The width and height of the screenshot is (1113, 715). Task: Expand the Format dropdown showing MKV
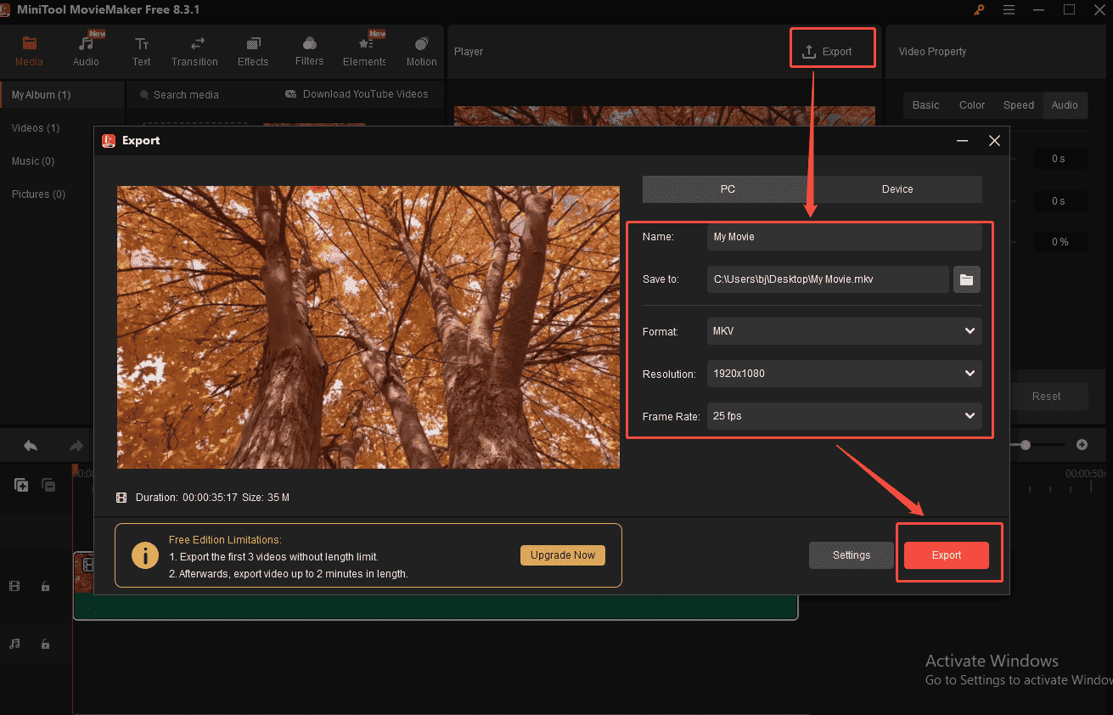click(844, 331)
